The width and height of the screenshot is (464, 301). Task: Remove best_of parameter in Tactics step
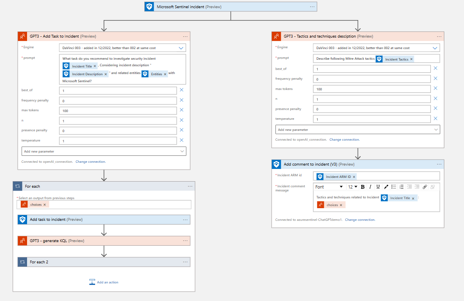[436, 68]
